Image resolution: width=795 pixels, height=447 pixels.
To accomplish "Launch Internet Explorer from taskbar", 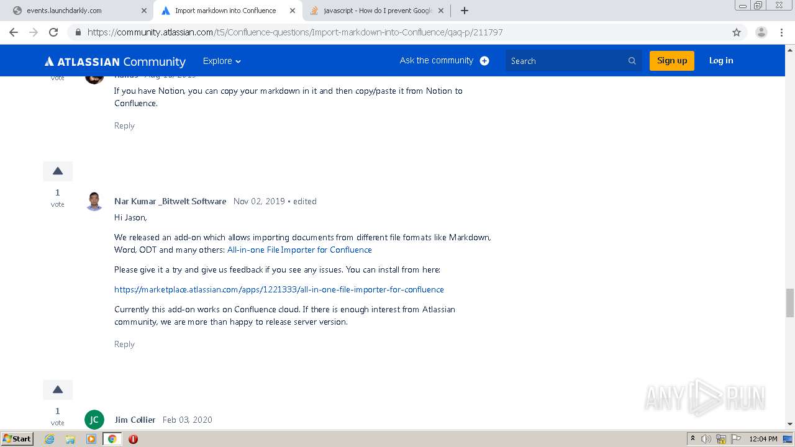I will coord(50,439).
